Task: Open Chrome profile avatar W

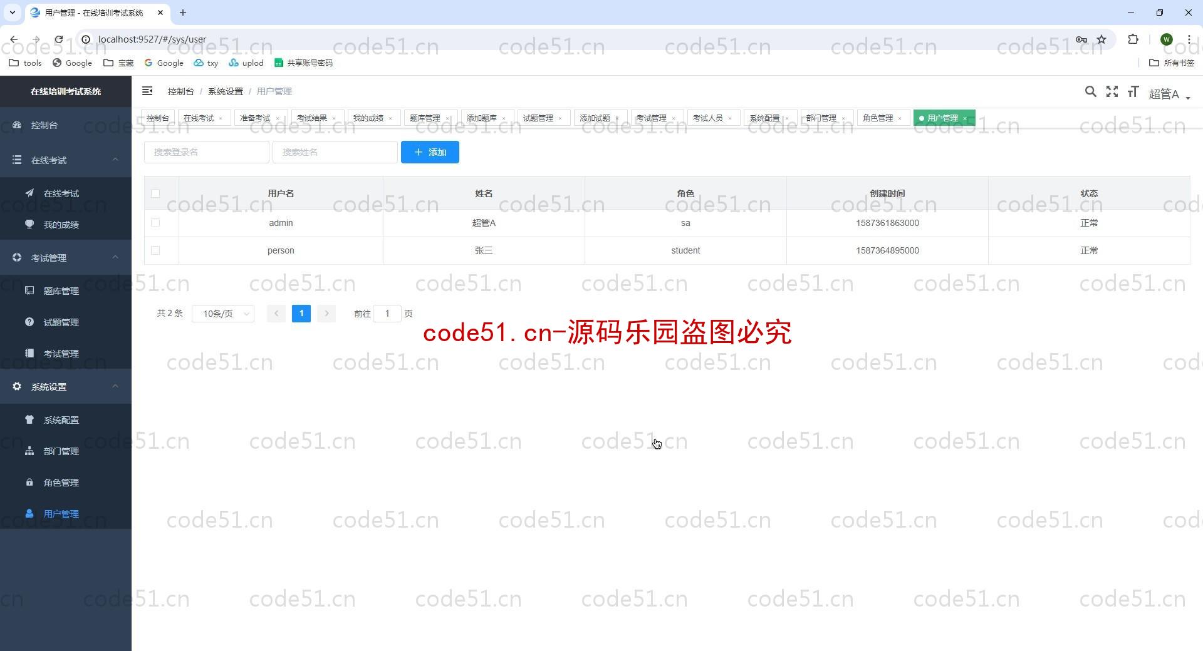Action: (1167, 39)
